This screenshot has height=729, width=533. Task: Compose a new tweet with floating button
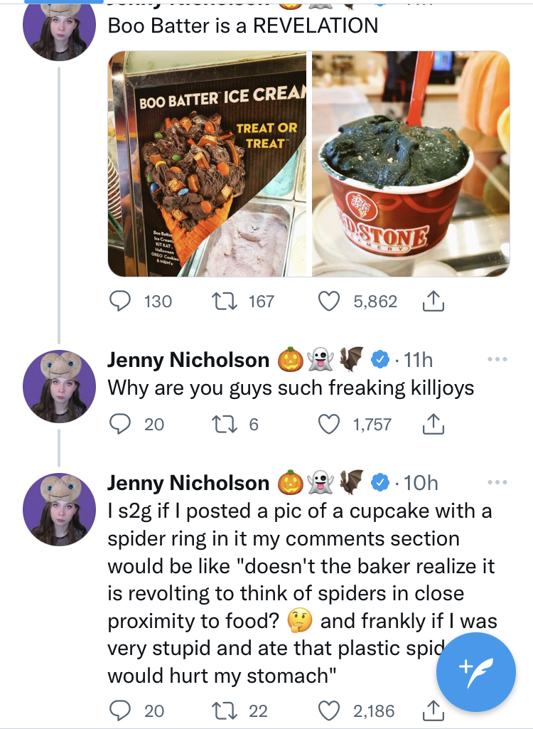476,671
